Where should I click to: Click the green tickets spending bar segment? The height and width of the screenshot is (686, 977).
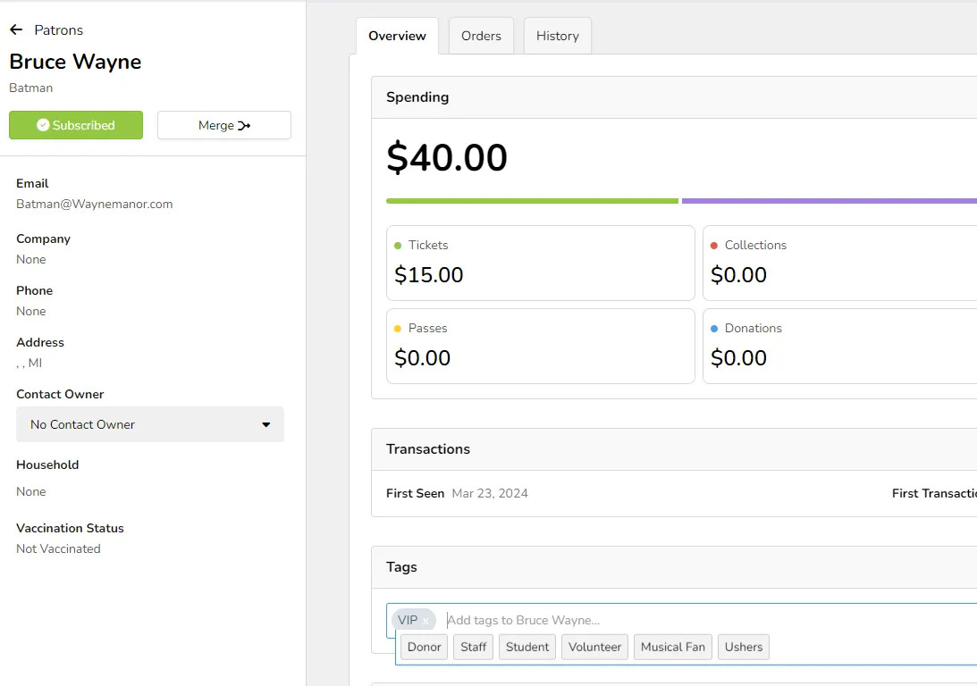[532, 201]
